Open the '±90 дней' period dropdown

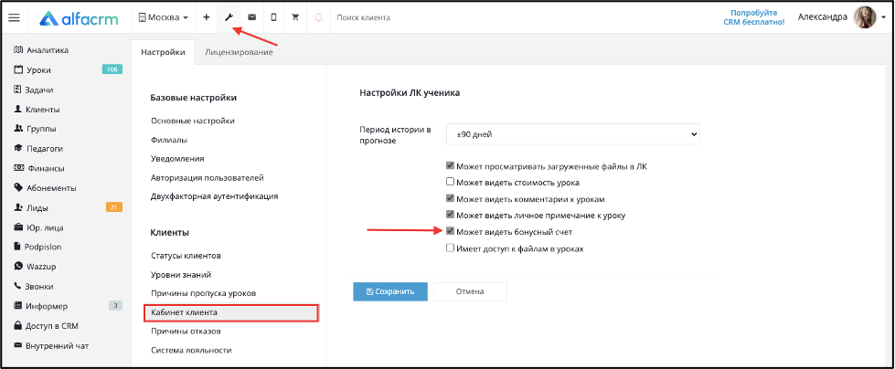572,134
